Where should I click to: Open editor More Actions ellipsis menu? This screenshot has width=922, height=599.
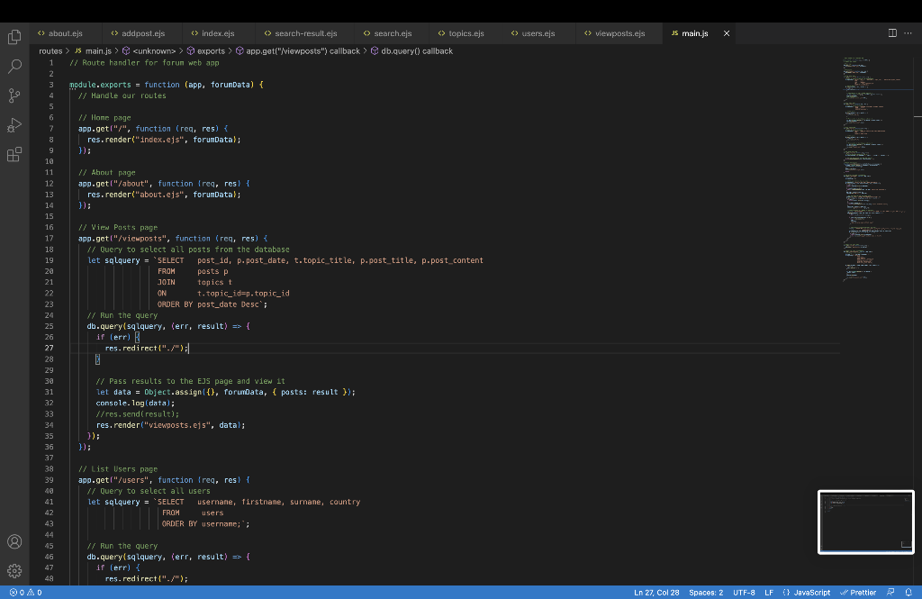click(x=908, y=33)
